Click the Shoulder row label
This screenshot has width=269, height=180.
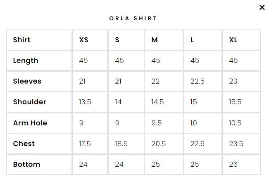click(29, 102)
